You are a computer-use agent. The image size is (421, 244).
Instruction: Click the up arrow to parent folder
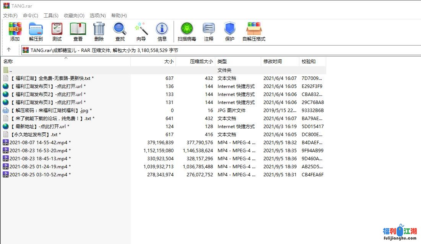click(9, 50)
